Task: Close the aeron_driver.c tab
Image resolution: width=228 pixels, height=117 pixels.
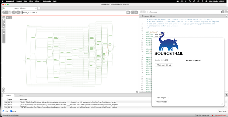Action: [36, 8]
